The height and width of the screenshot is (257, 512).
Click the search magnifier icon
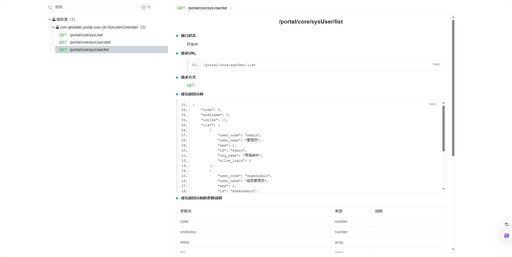coord(50,7)
